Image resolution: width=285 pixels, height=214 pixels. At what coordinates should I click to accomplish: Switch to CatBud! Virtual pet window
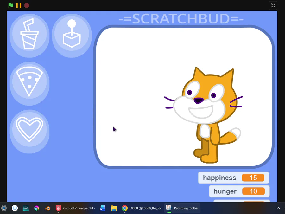pos(75,208)
